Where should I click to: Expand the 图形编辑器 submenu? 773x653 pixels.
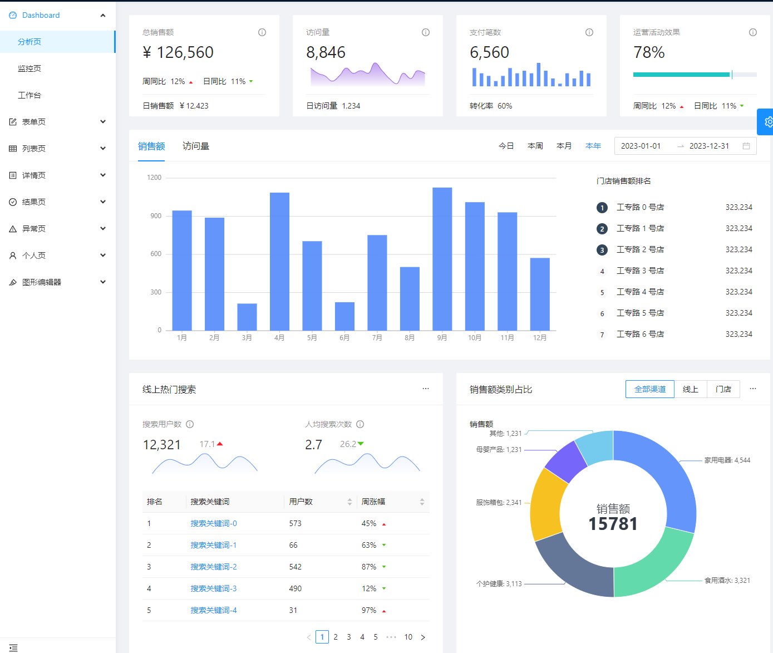[103, 282]
